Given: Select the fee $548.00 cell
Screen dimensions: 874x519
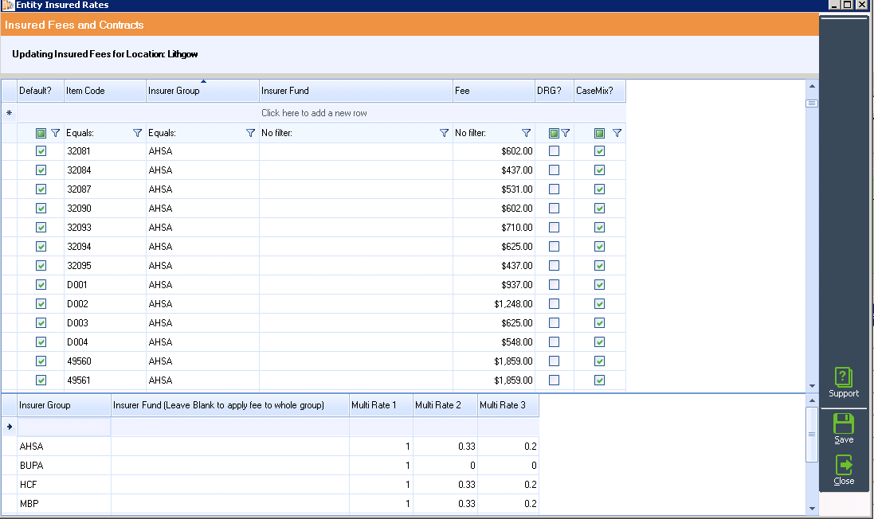Looking at the screenshot, I should (x=494, y=342).
